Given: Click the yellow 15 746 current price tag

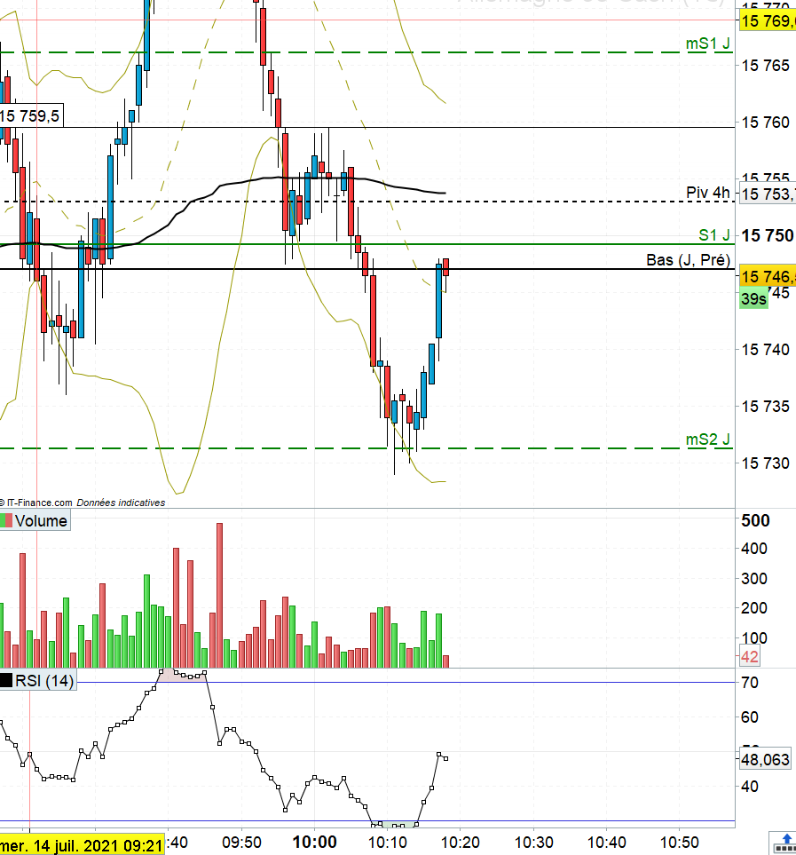Looking at the screenshot, I should coord(768,276).
